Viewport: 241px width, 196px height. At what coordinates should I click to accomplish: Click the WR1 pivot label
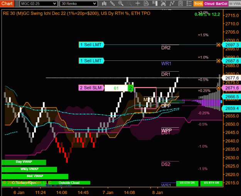(166, 64)
